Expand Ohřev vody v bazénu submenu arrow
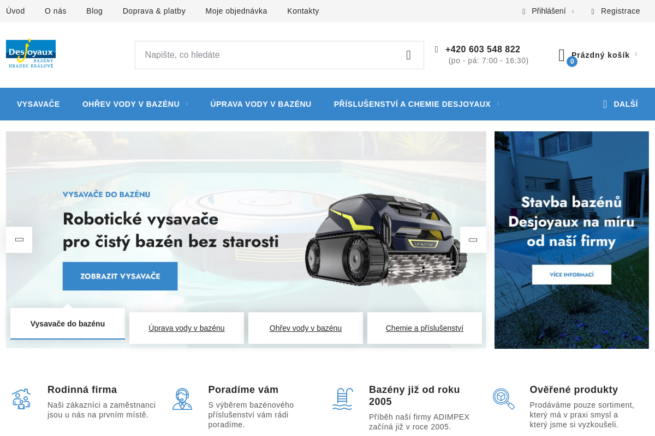 [187, 104]
